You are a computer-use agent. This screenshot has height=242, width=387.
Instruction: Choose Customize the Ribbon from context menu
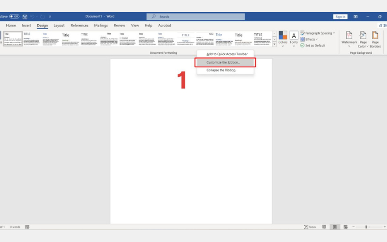tap(225, 62)
